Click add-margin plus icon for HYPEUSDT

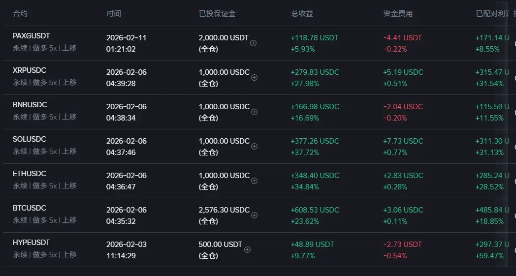(247, 249)
